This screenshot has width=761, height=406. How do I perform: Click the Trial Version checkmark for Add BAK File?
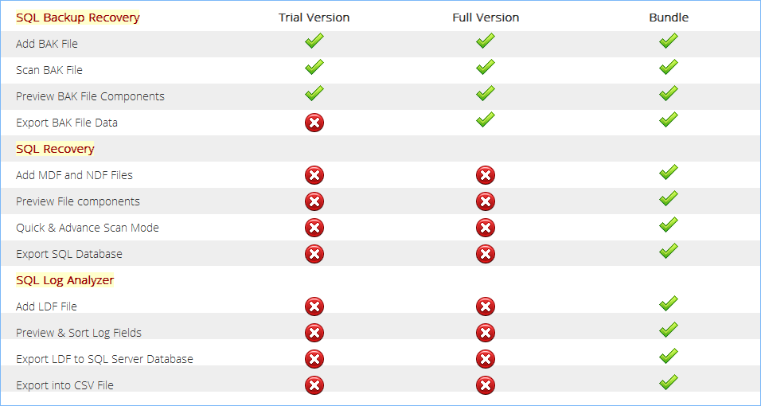tap(314, 41)
